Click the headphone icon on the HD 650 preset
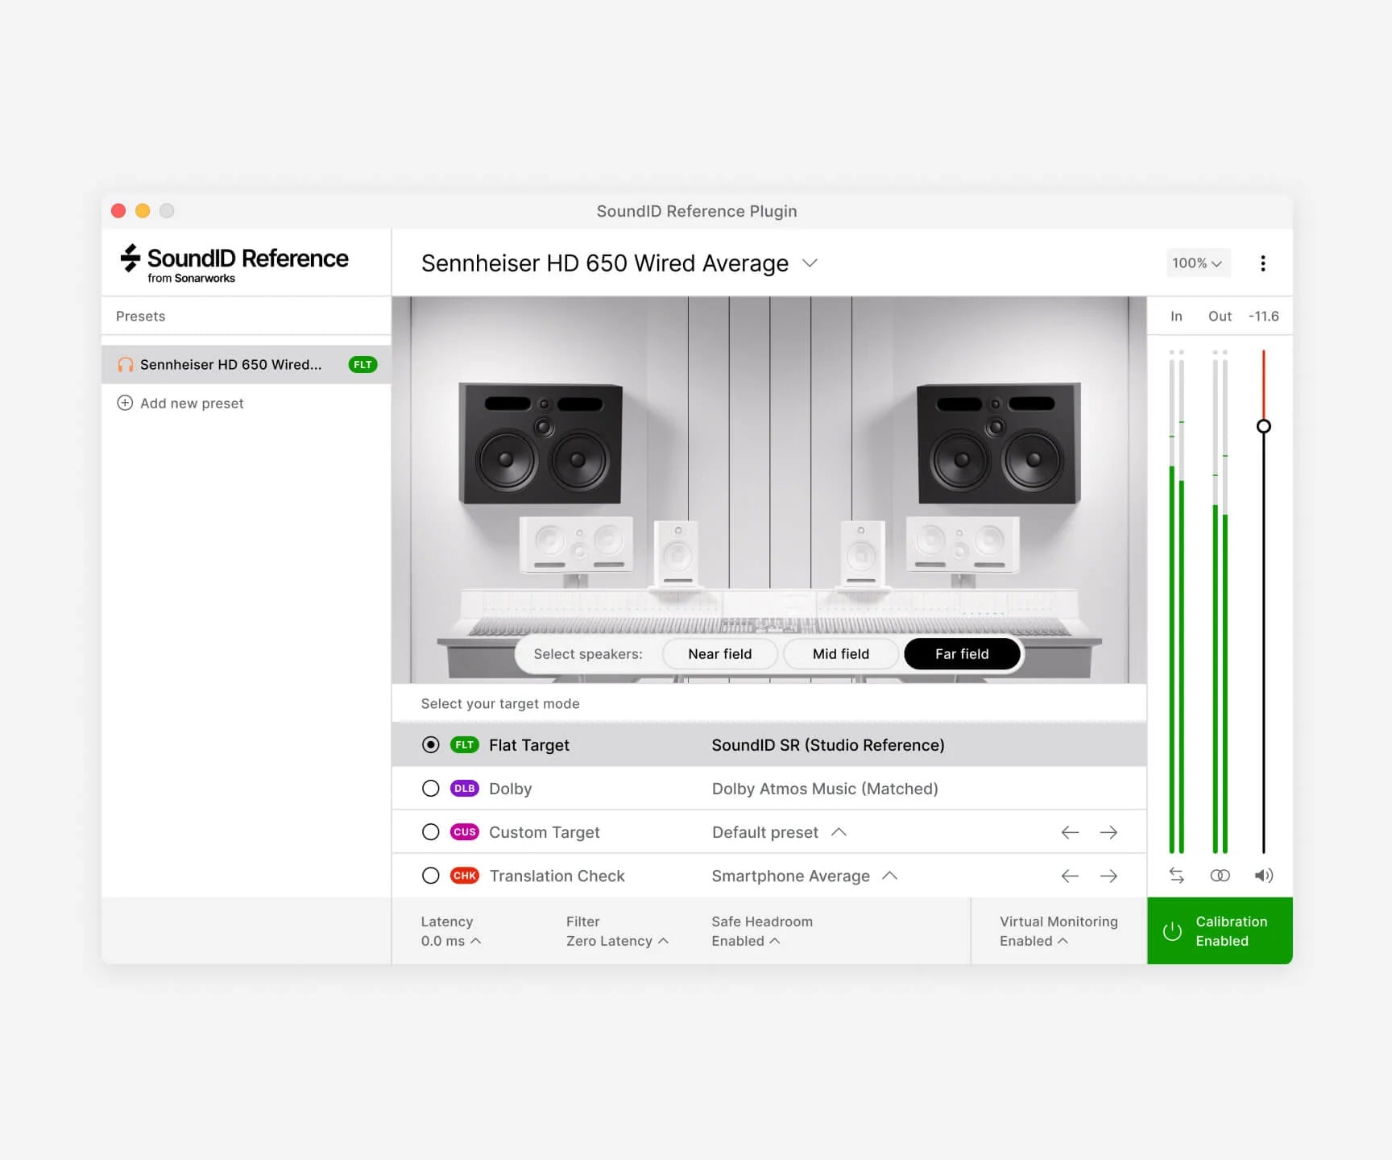The image size is (1392, 1160). tap(125, 364)
